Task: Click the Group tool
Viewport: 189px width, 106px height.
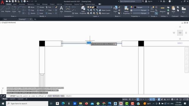Action: point(152,9)
